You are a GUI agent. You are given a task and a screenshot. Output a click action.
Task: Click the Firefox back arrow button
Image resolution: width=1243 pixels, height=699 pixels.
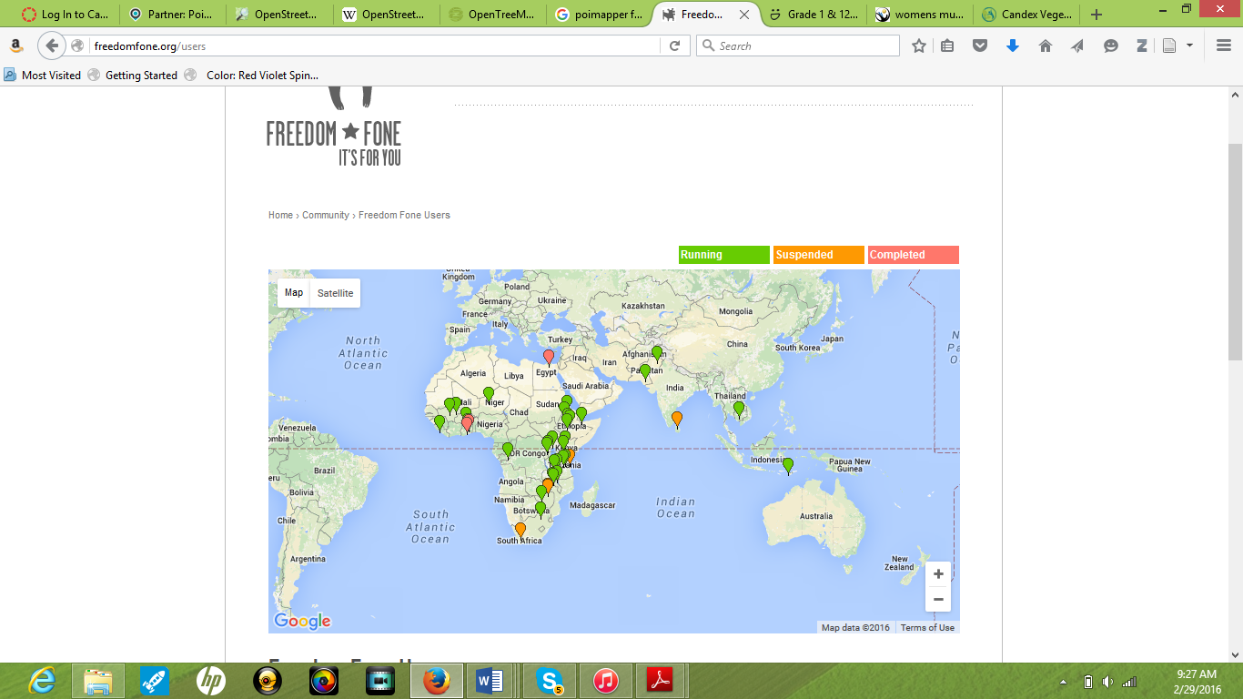coord(52,46)
